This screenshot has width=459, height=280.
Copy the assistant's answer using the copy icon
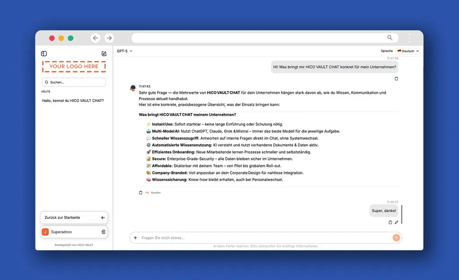click(x=140, y=192)
